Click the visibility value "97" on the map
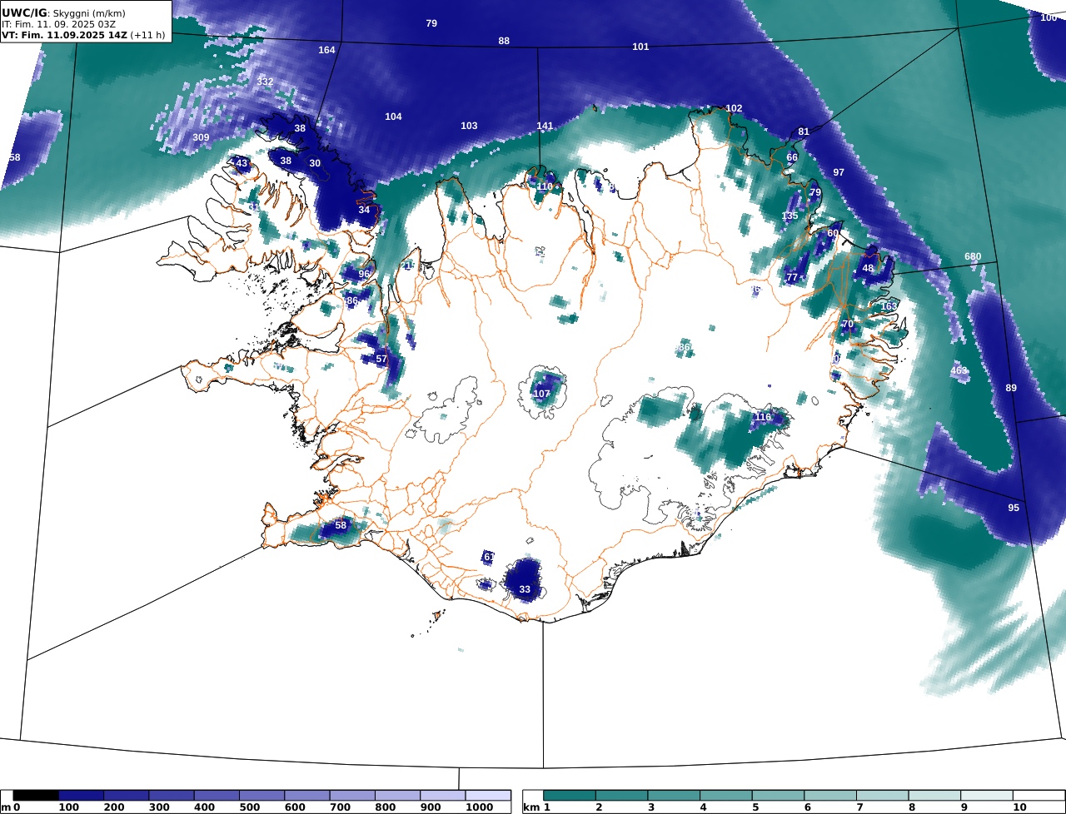This screenshot has height=814, width=1066. (x=839, y=172)
